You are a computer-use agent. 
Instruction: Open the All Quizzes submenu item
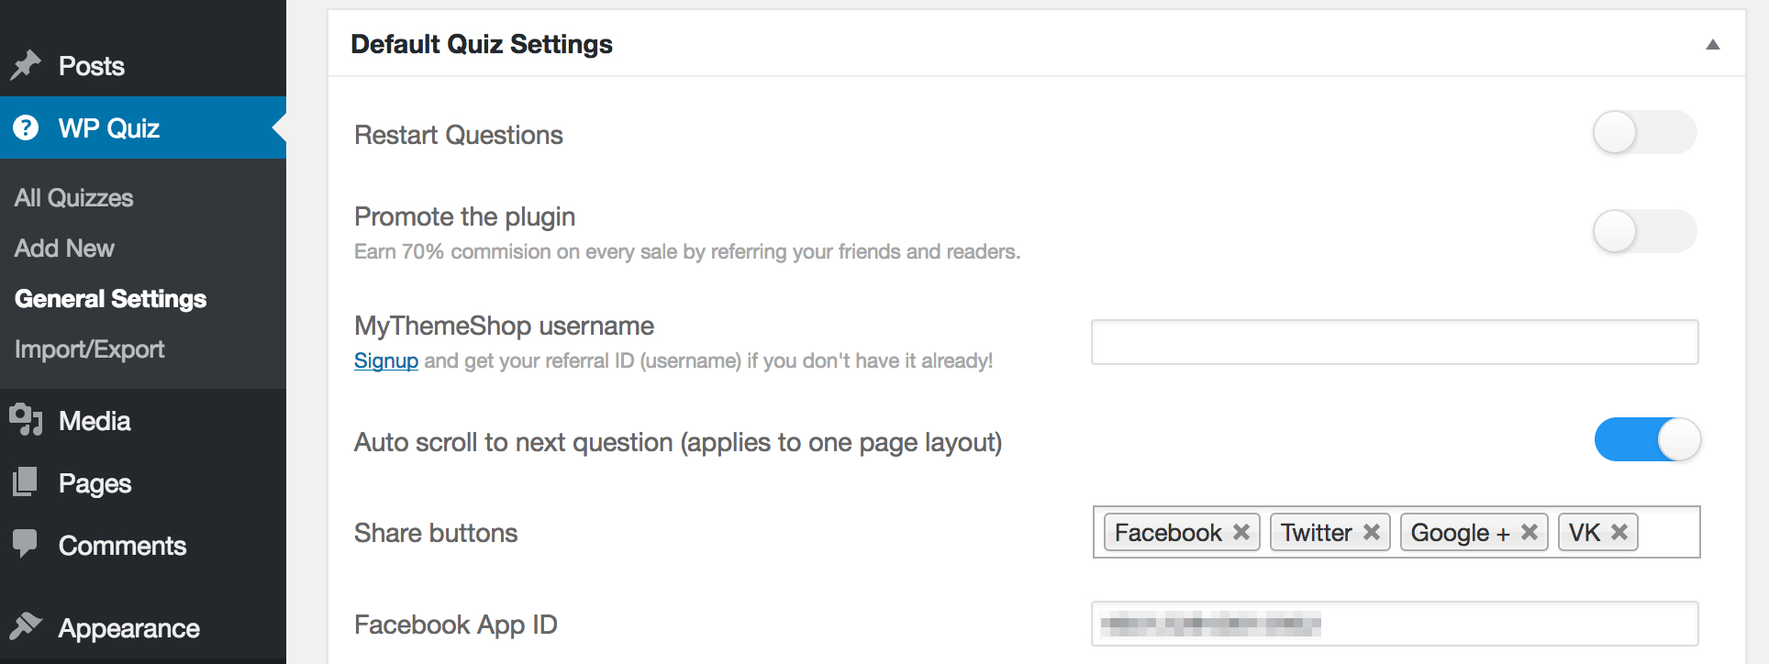coord(74,198)
